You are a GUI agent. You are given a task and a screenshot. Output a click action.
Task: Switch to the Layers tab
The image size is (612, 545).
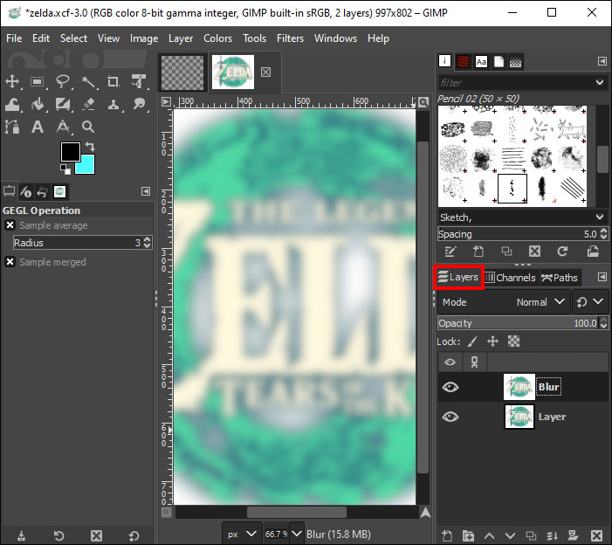(x=458, y=277)
